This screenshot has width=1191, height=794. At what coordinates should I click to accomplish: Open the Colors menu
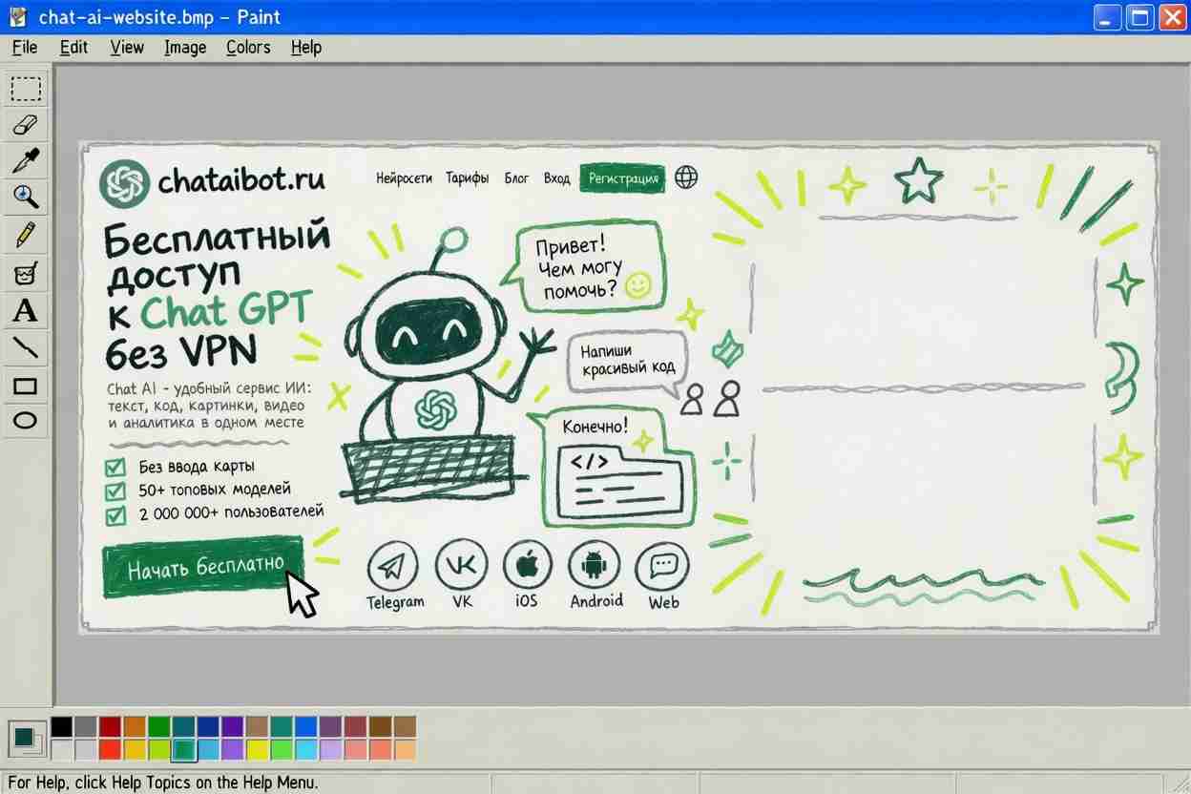coord(248,47)
